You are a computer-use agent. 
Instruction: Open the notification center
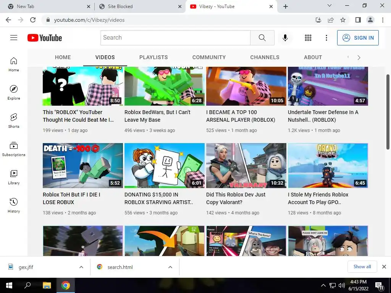coord(379,285)
